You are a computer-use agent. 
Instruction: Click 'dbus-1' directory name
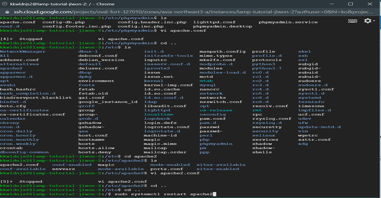pyautogui.click(x=88, y=51)
